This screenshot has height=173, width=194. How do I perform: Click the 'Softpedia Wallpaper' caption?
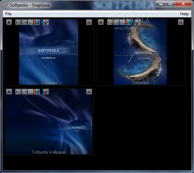tap(49, 152)
